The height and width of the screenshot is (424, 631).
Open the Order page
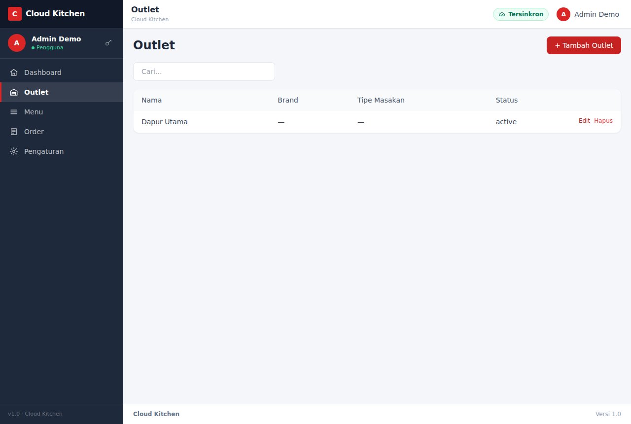pos(62,132)
